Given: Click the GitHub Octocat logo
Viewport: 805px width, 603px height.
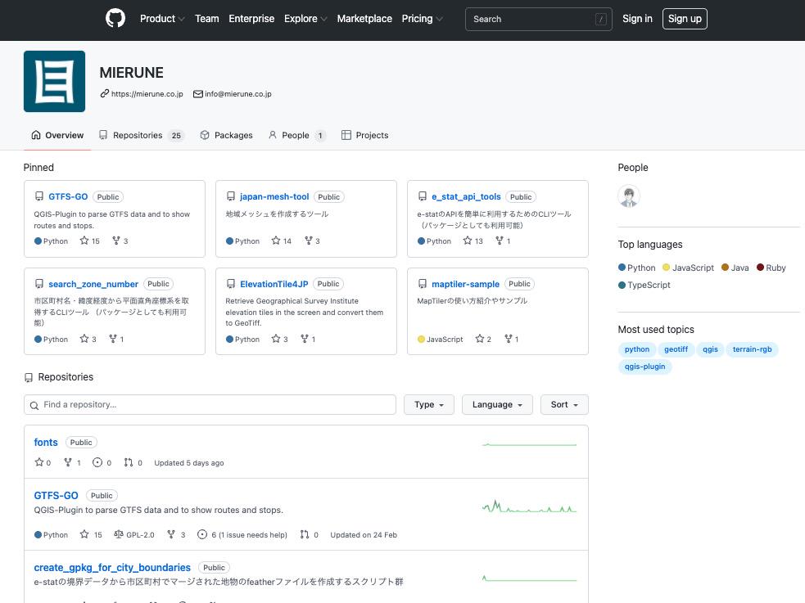Looking at the screenshot, I should (x=115, y=18).
